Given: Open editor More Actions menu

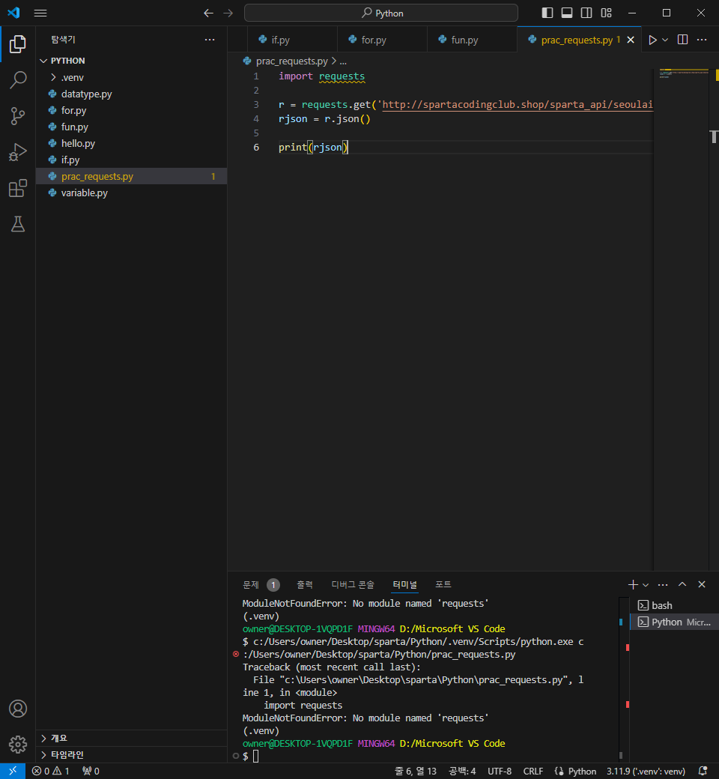Looking at the screenshot, I should (x=702, y=40).
